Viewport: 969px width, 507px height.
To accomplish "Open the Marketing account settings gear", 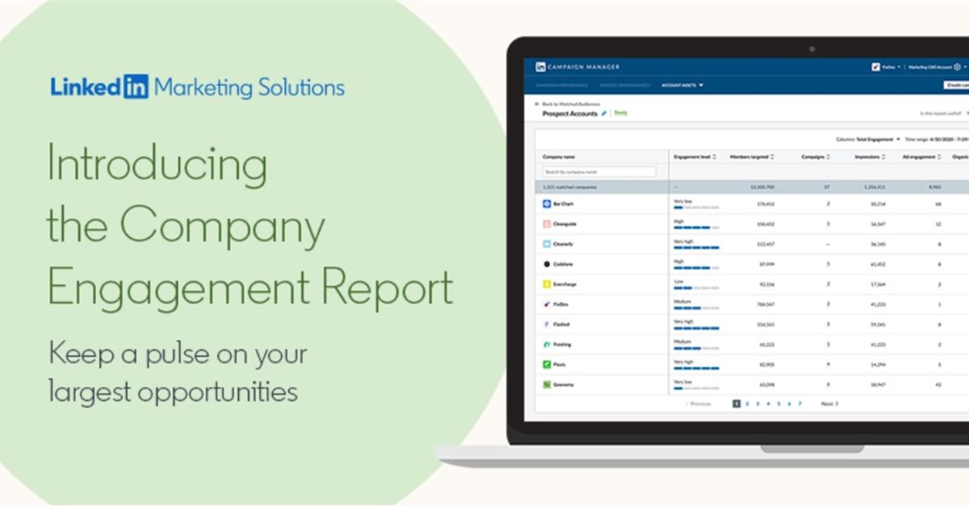I will pyautogui.click(x=958, y=67).
